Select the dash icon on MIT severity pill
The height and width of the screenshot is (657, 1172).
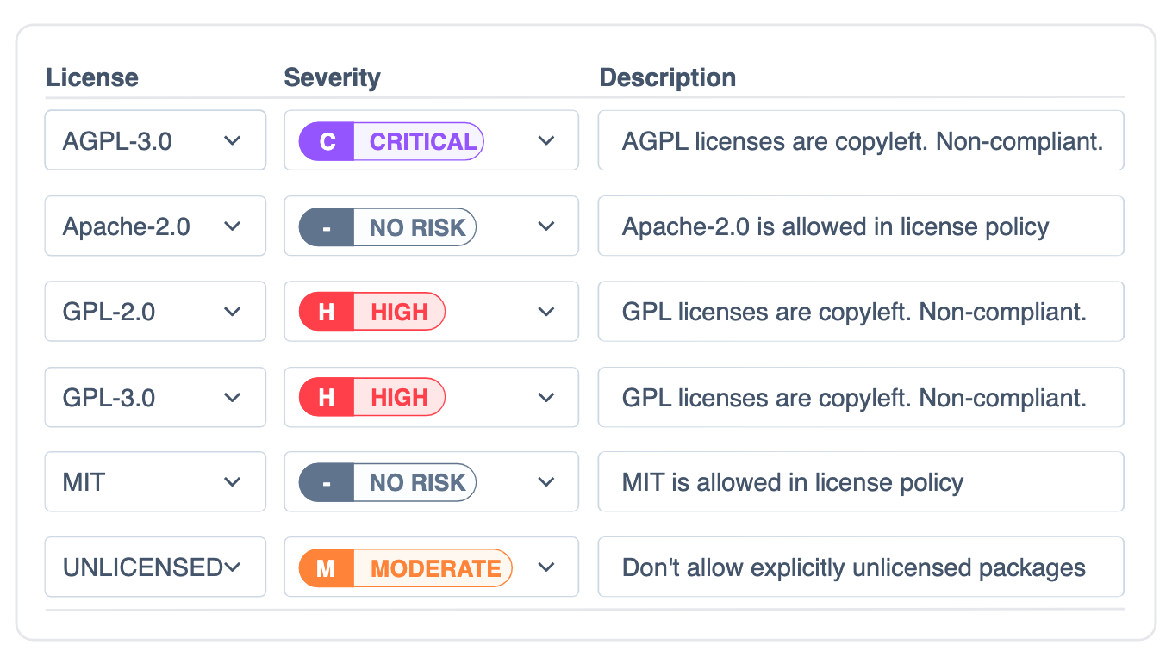tap(326, 482)
